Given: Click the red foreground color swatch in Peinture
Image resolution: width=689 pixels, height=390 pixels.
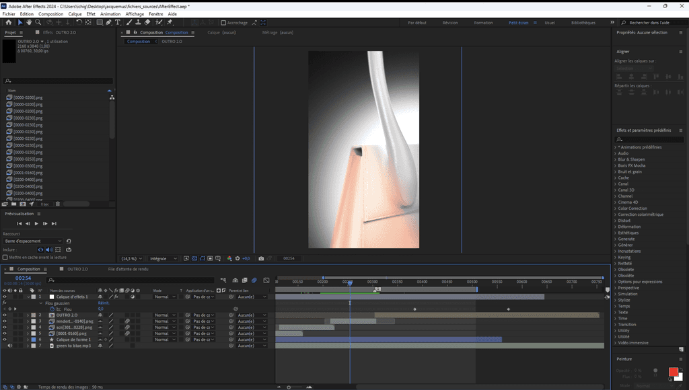Looking at the screenshot, I should pyautogui.click(x=673, y=372).
